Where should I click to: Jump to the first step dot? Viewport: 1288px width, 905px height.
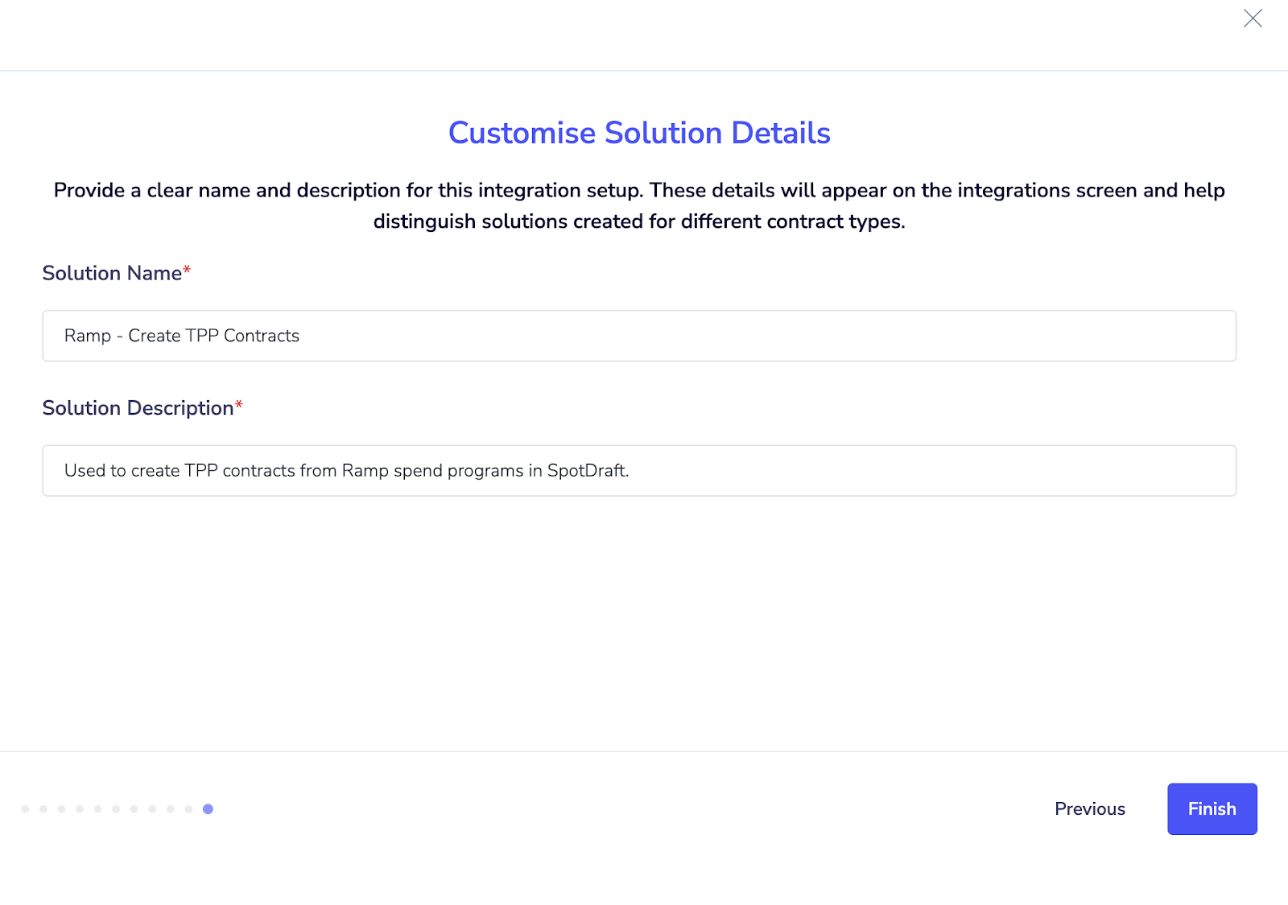pos(26,809)
